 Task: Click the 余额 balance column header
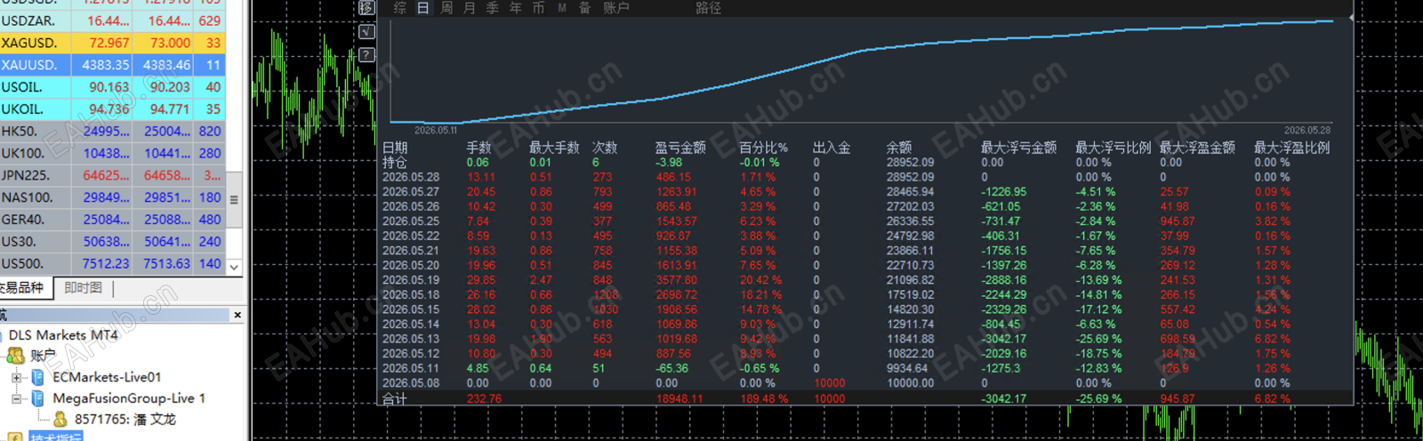click(x=899, y=148)
